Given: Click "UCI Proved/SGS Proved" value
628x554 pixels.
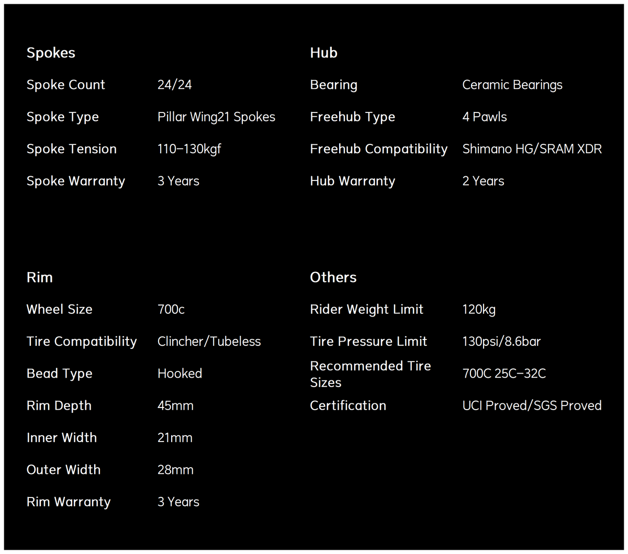Looking at the screenshot, I should pyautogui.click(x=532, y=405).
